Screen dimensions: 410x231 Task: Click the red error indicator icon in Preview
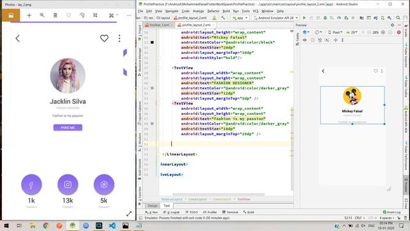(398, 32)
